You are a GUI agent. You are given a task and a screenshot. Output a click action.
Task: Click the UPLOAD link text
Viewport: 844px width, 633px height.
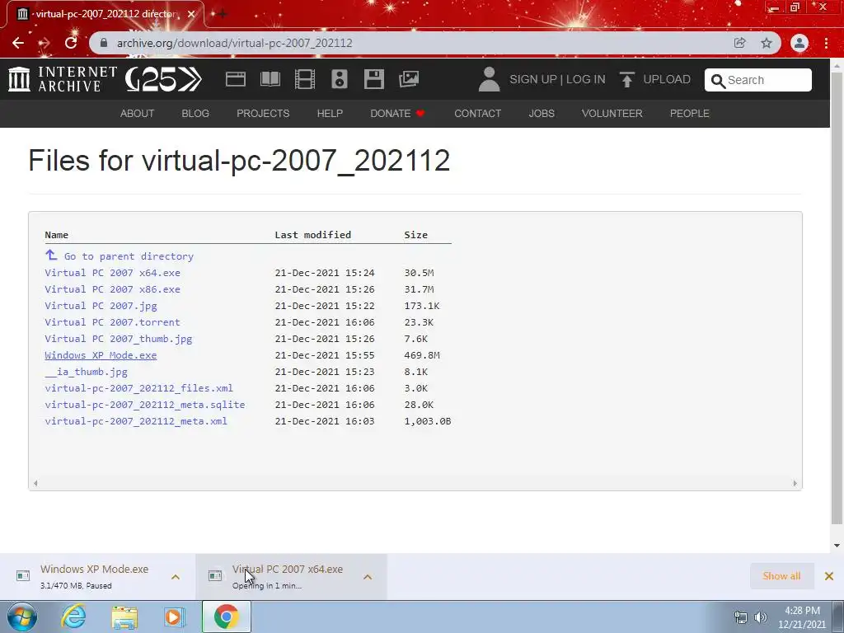pyautogui.click(x=667, y=79)
